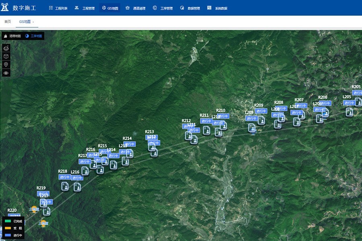362x241 pixels.
Task: Click the R209 进行中 status label
Action: pyautogui.click(x=261, y=111)
